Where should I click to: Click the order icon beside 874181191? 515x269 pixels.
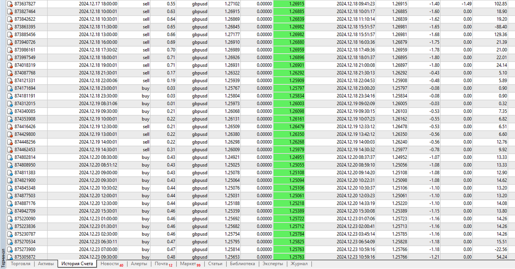coord(10,96)
